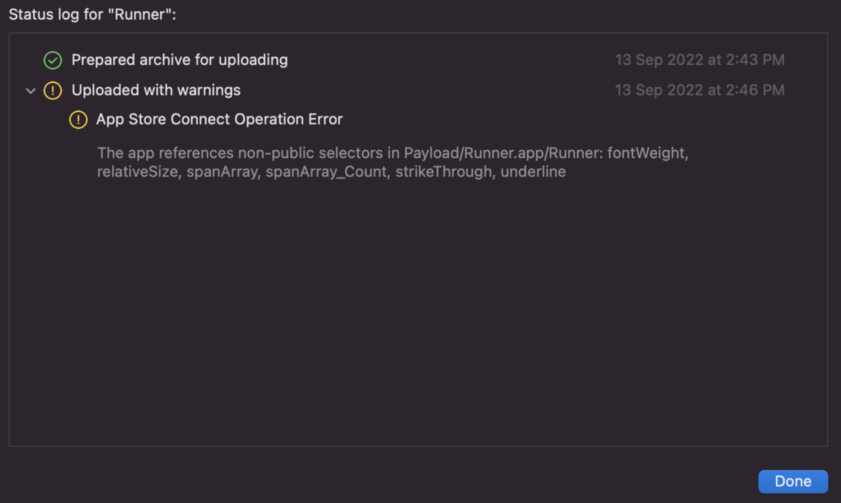This screenshot has width=841, height=503.
Task: Click the relativeSize selector name
Action: [137, 172]
